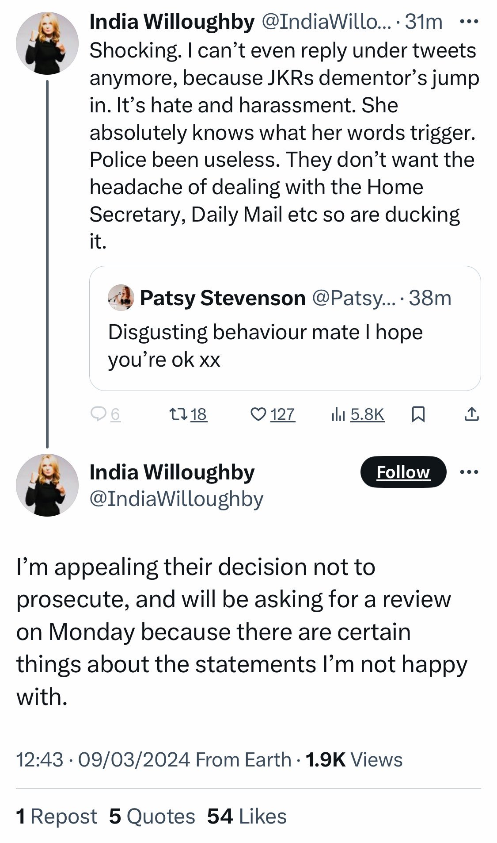Image resolution: width=497 pixels, height=843 pixels.
Task: Open Patsy Stevenson's small avatar
Action: coord(121,298)
